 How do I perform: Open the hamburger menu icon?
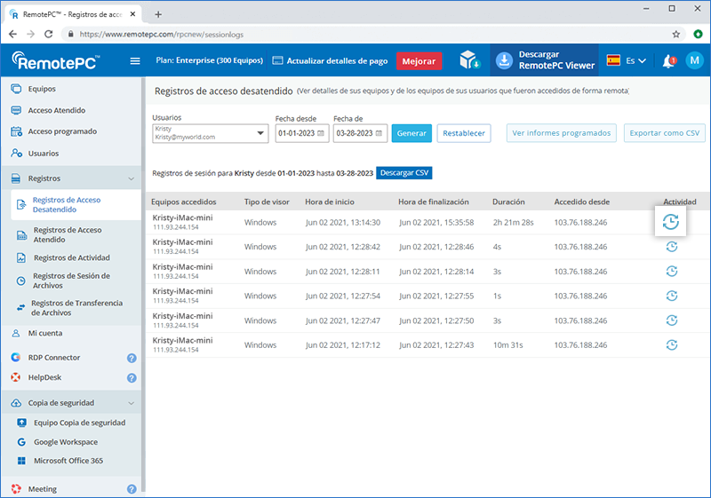pyautogui.click(x=135, y=61)
